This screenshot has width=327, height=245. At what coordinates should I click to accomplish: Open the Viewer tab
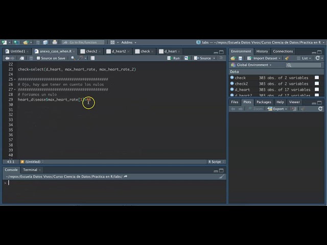[x=294, y=102]
